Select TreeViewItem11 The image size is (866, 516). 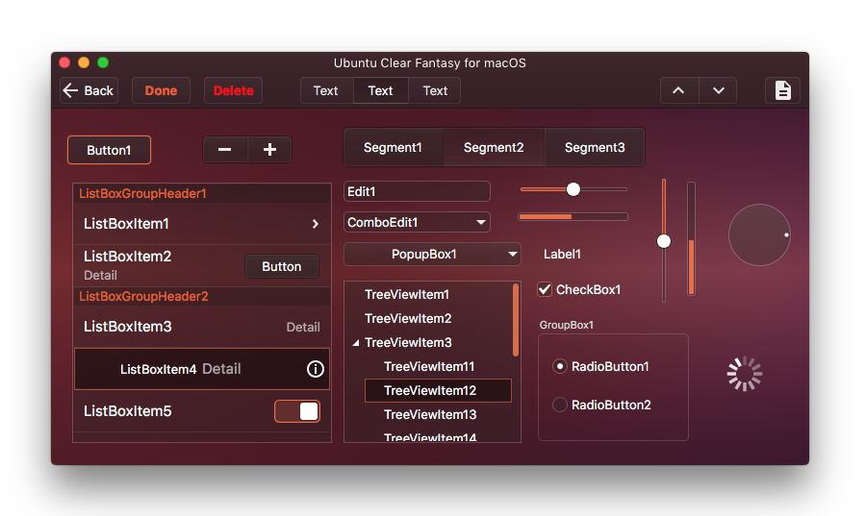pos(429,366)
